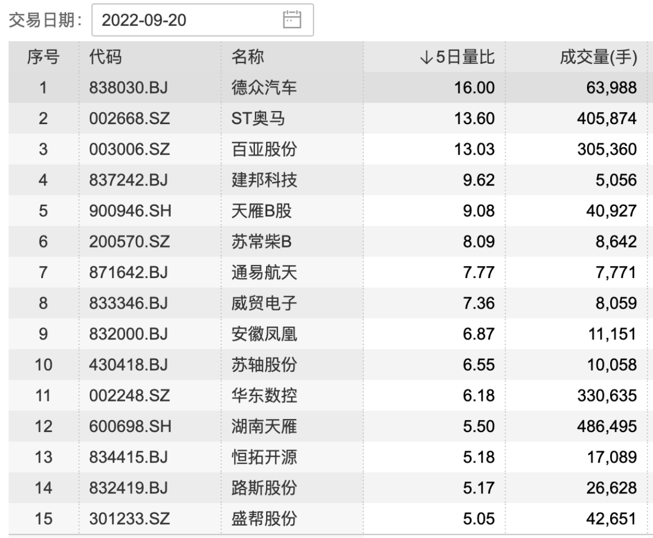The height and width of the screenshot is (538, 653).
Task: Select stock code 200570.SZ
Action: tap(130, 241)
